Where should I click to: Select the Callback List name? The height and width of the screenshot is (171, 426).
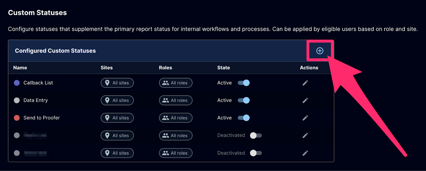click(38, 83)
